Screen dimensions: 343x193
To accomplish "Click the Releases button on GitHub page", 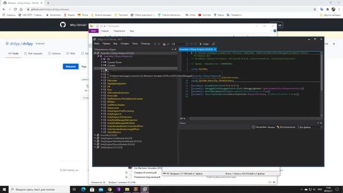I will tap(71, 66).
